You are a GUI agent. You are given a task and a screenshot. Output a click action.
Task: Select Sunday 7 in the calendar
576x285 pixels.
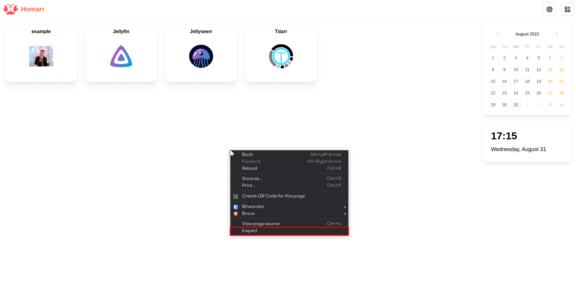[562, 58]
